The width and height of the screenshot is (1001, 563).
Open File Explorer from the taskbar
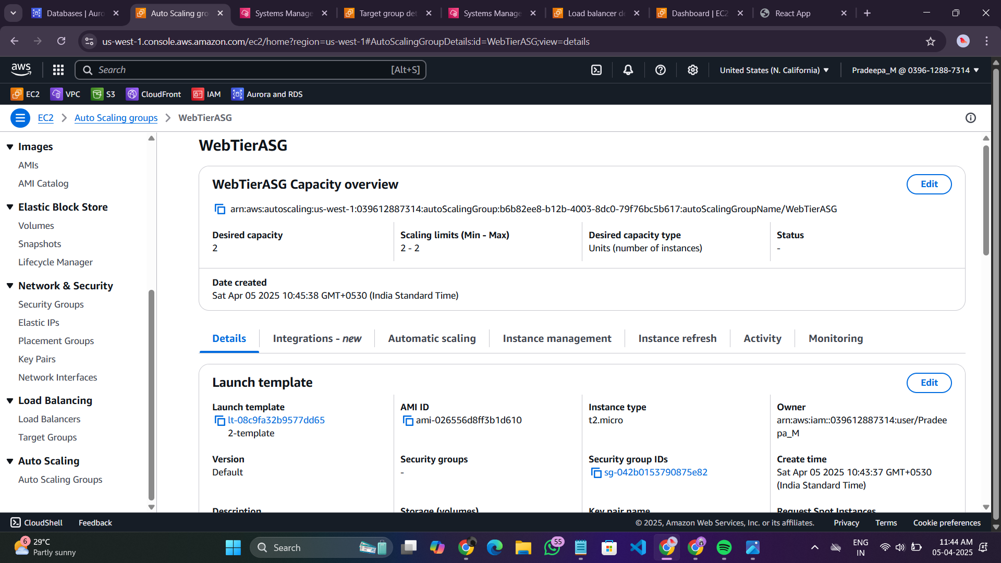click(523, 547)
